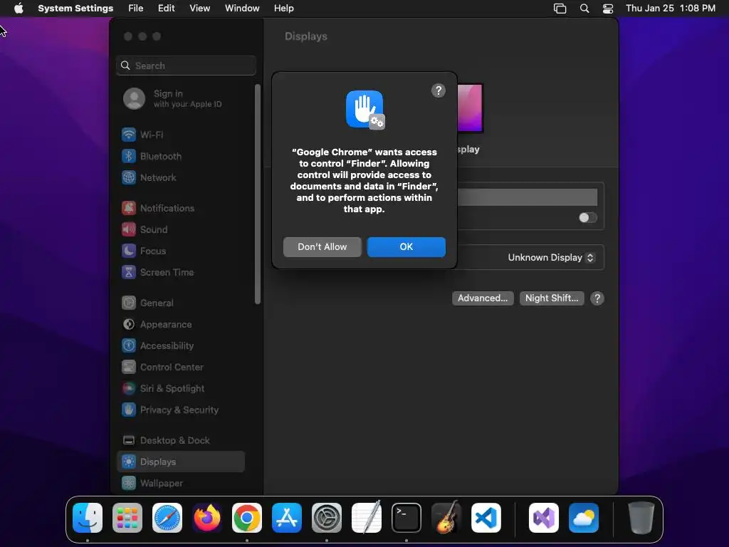Image resolution: width=729 pixels, height=547 pixels.
Task: Open Focus settings
Action: point(180,251)
